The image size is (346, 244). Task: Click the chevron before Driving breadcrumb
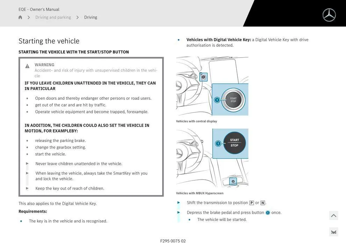pos(78,17)
